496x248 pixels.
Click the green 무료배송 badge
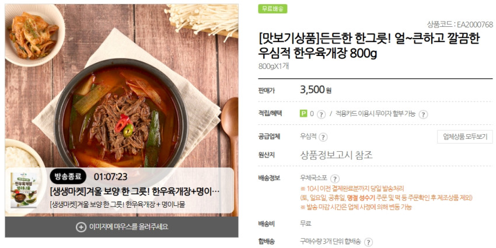click(273, 9)
